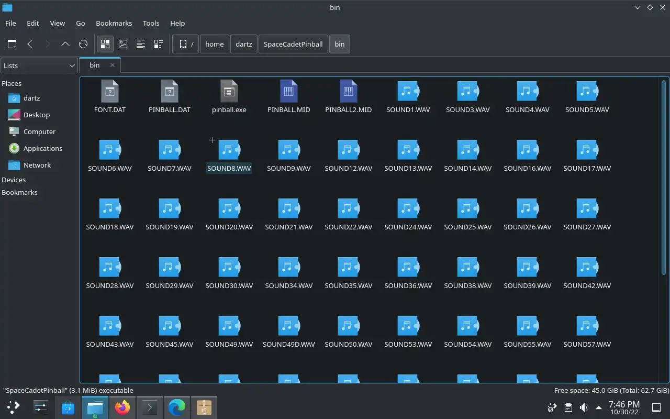The width and height of the screenshot is (670, 419).
Task: Select the SOUND6.WAV audio icon
Action: tap(110, 150)
